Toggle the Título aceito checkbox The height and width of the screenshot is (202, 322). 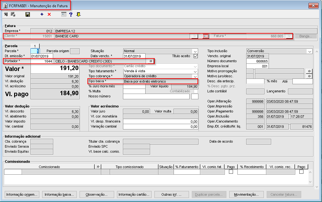[x=196, y=56]
